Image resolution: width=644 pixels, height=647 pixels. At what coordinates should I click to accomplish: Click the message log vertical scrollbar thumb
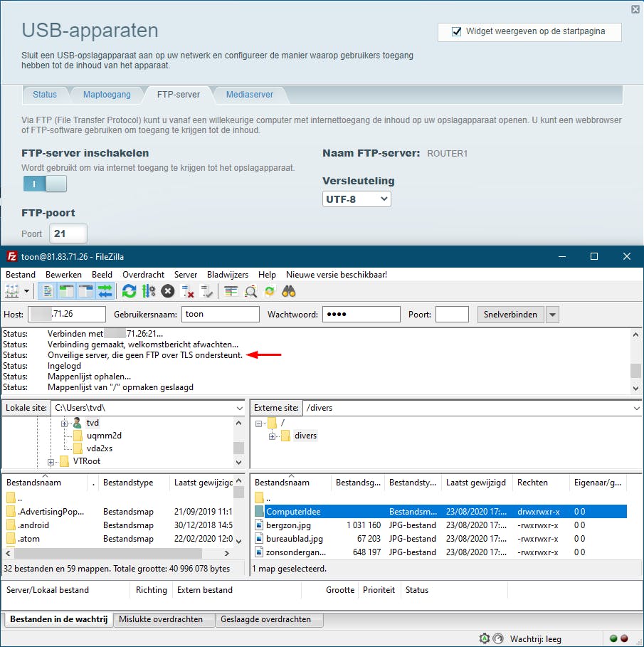[x=635, y=370]
